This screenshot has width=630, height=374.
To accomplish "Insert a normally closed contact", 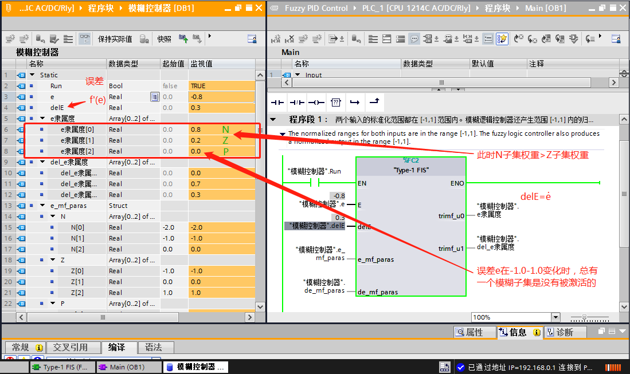I will (x=297, y=103).
